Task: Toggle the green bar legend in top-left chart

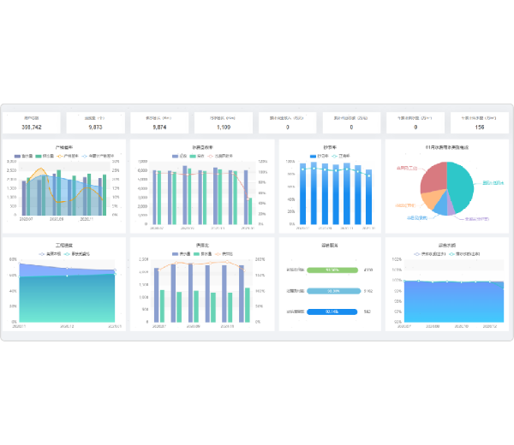Action: (x=39, y=157)
